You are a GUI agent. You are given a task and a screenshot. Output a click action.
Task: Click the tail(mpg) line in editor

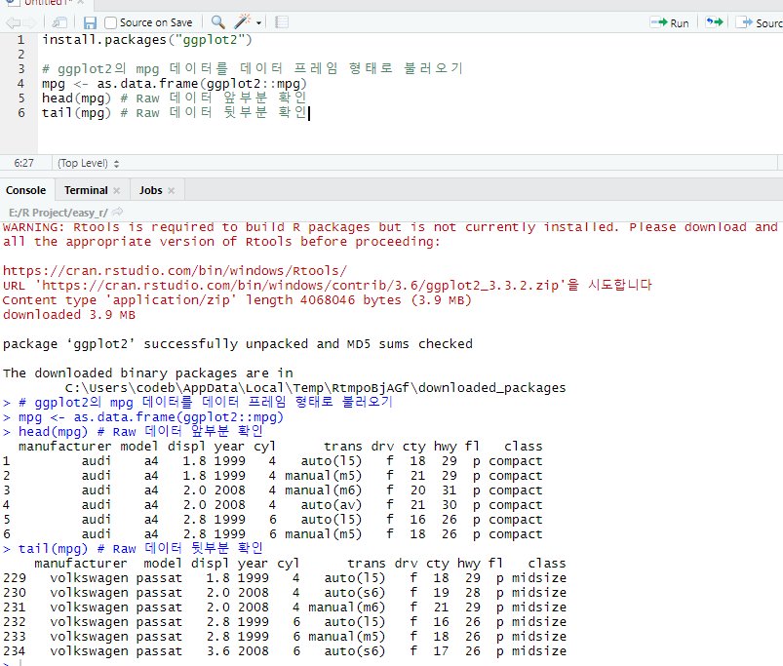click(175, 113)
